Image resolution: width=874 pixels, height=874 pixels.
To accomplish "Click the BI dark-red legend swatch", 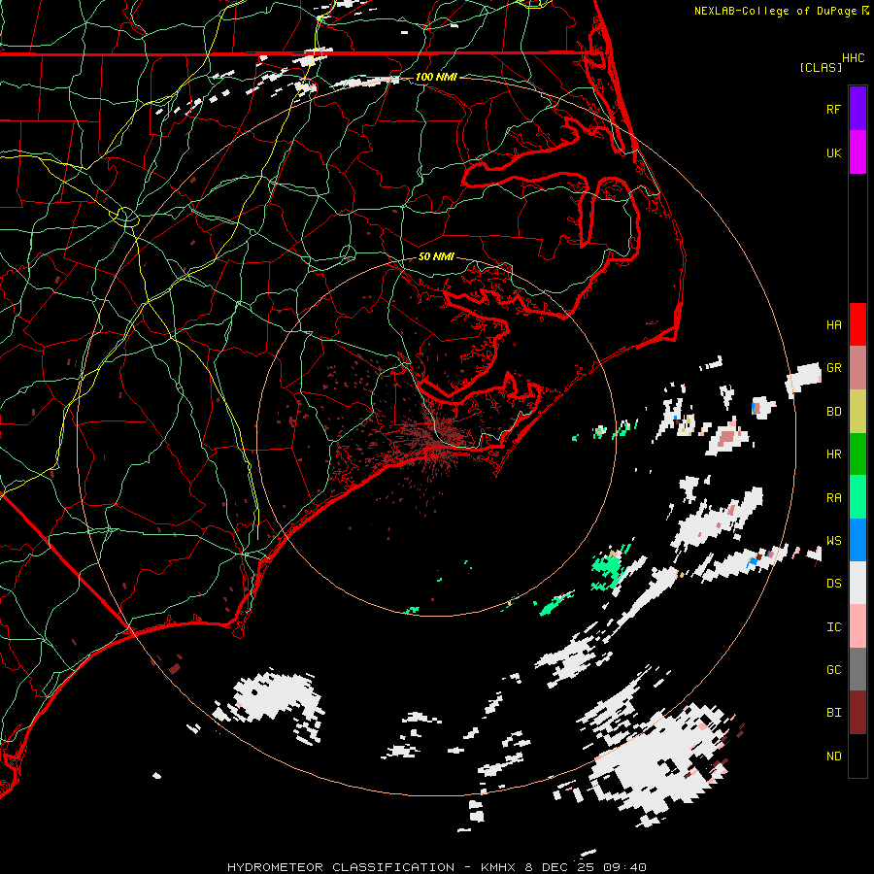I will (x=857, y=713).
